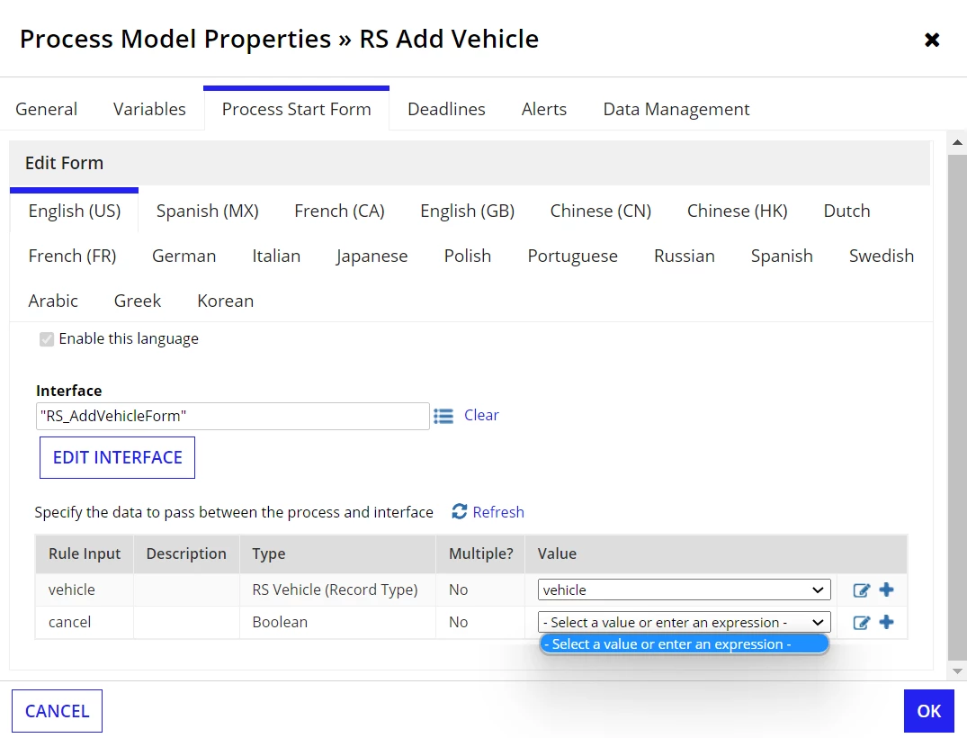Select the Spanish (MX) language tab
This screenshot has height=738, width=967.
coord(207,211)
